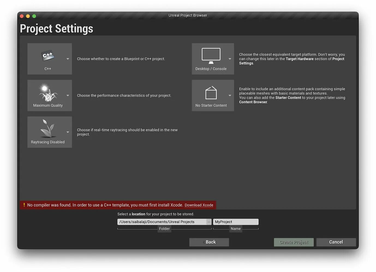The width and height of the screenshot is (376, 272).
Task: Click the 'Unreal Project Browser' window title
Action: pyautogui.click(x=188, y=15)
